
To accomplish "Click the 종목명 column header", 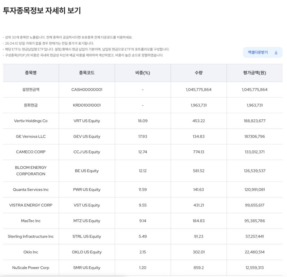I will click(31, 73).
